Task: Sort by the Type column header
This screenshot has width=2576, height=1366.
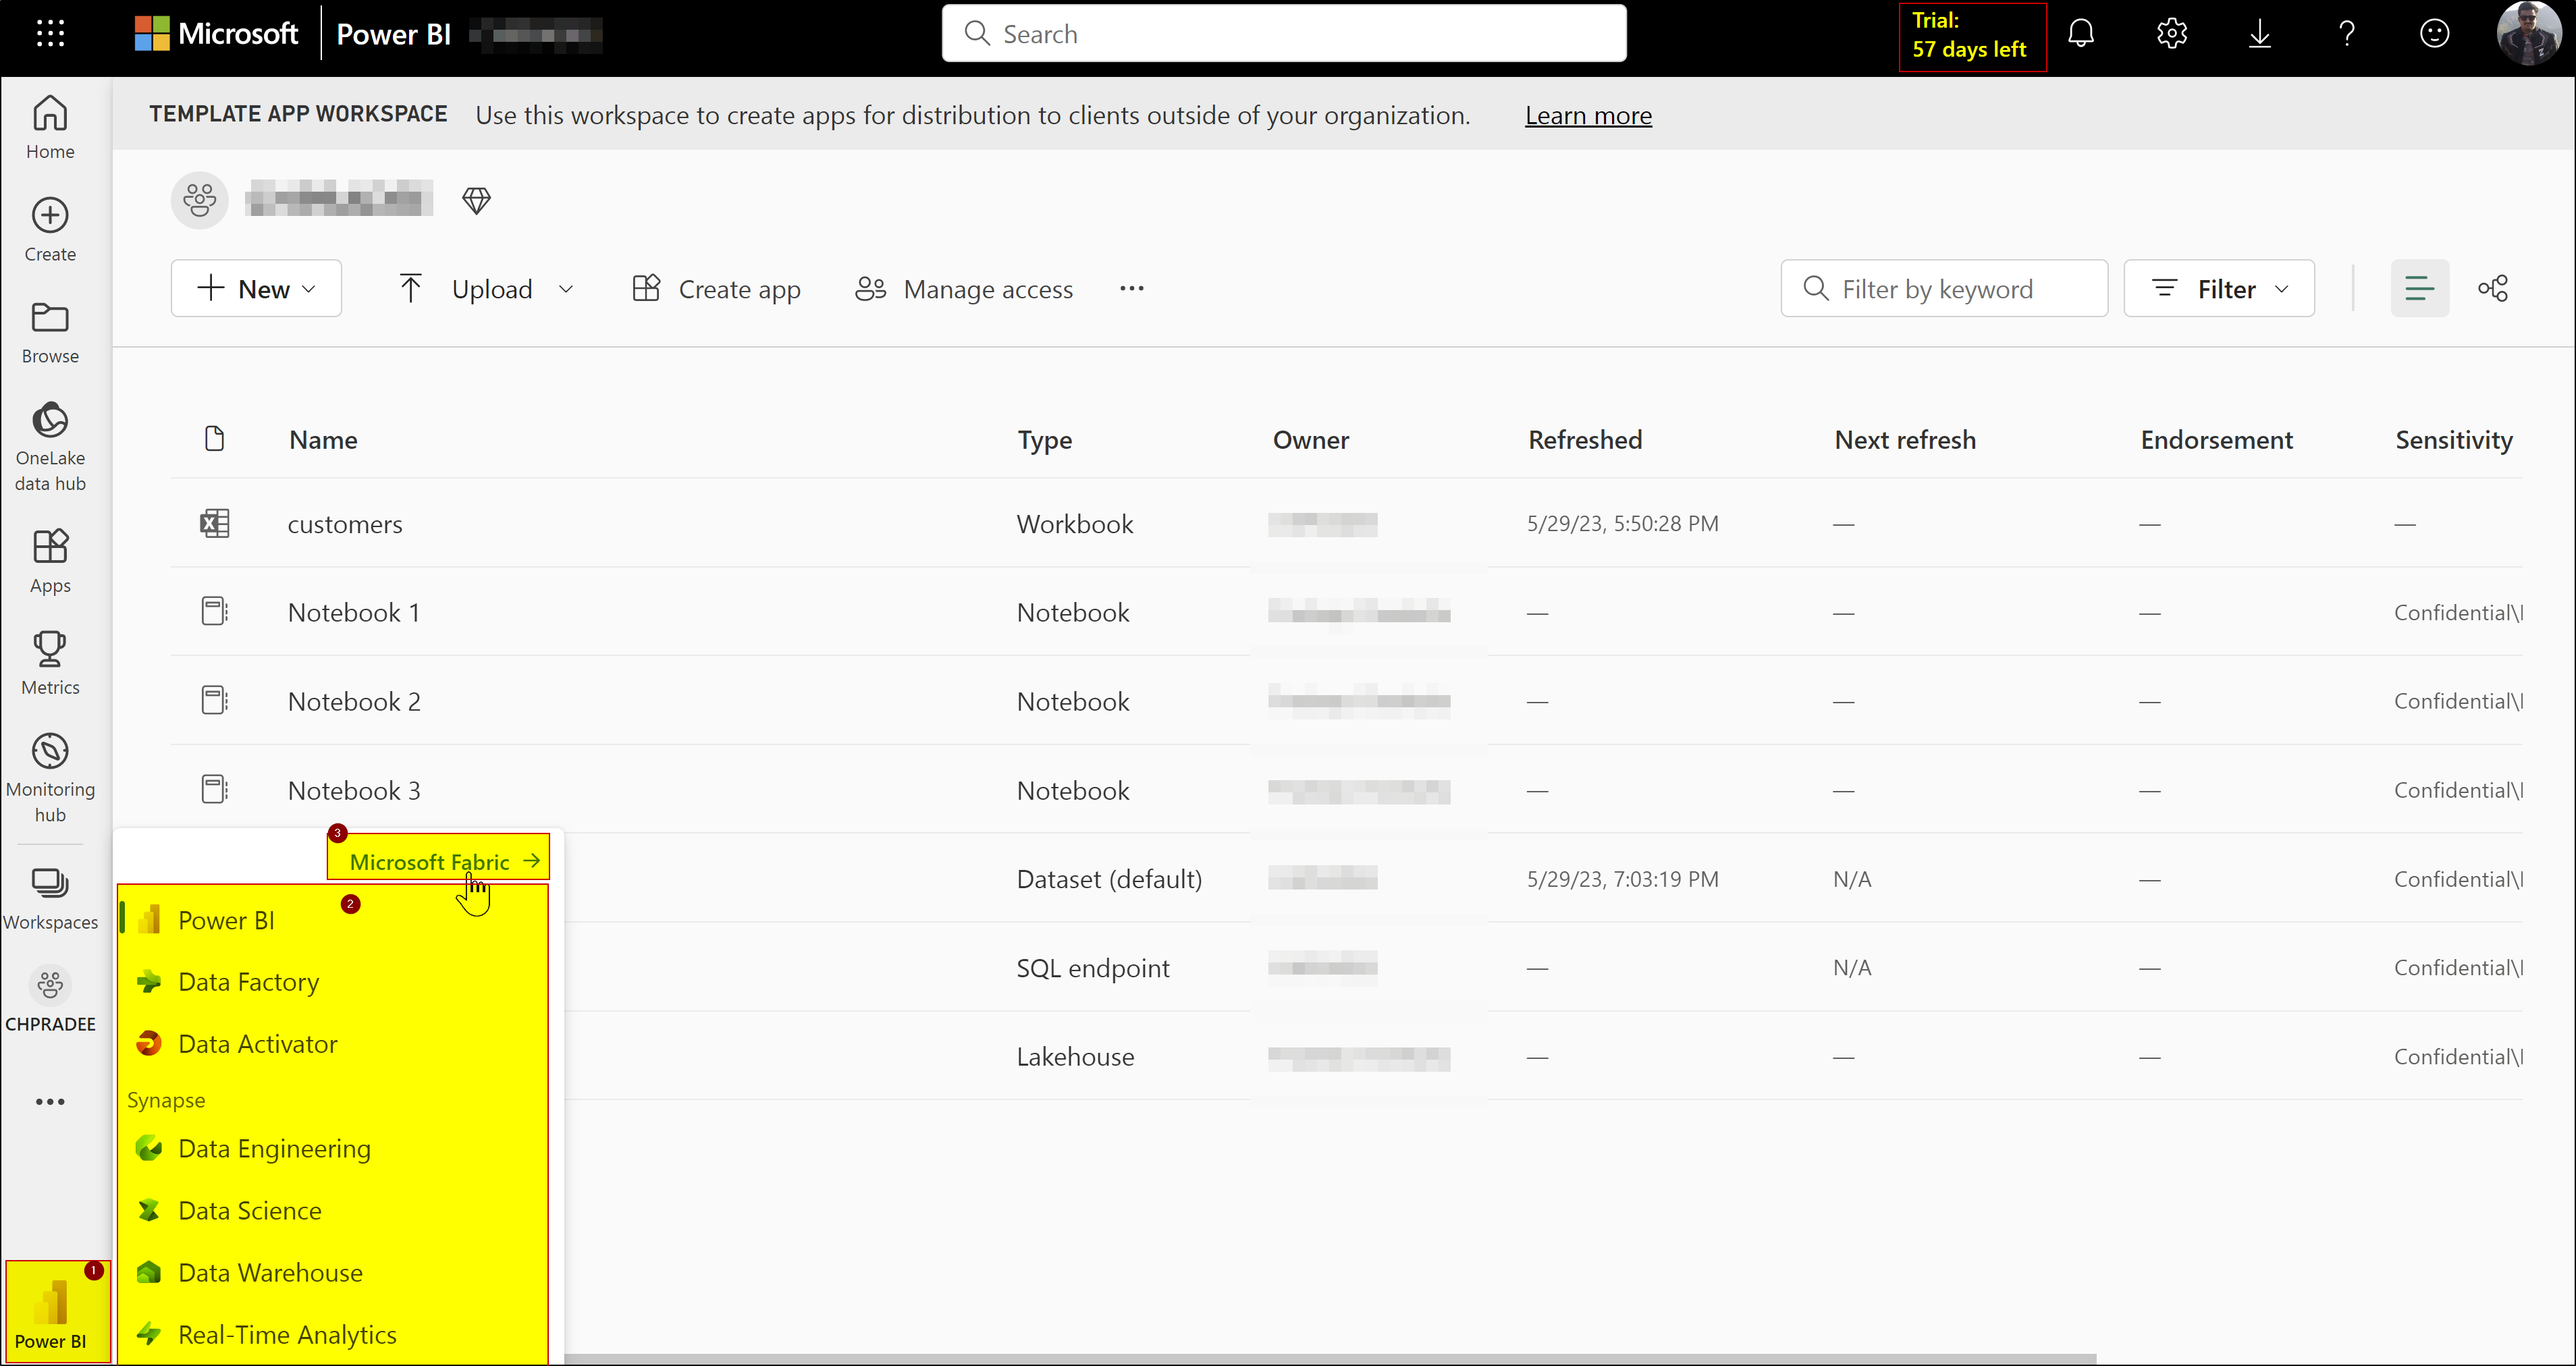Action: point(1044,440)
